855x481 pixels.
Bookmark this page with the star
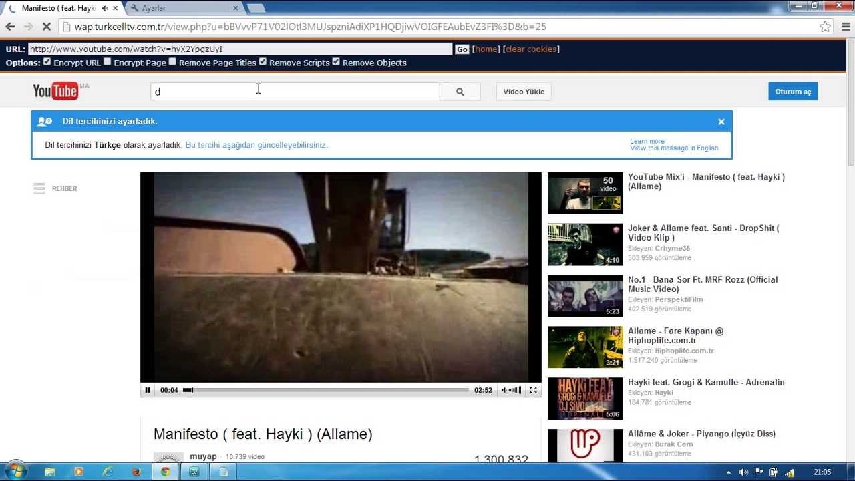[825, 27]
